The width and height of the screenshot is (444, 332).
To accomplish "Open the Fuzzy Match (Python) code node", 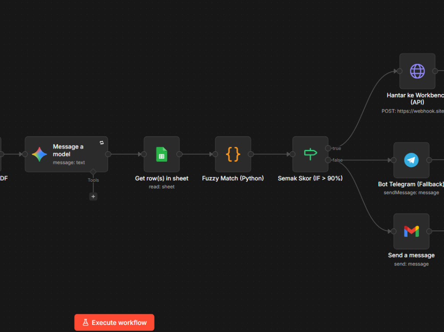I will click(233, 154).
